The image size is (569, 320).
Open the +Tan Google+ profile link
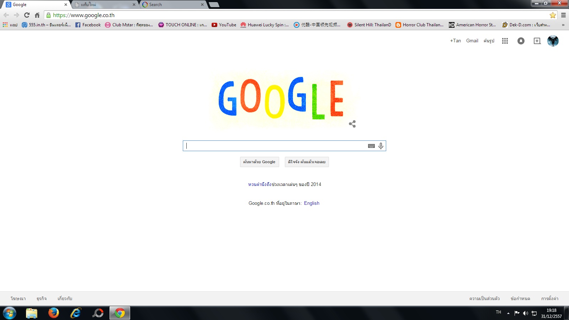coord(456,41)
